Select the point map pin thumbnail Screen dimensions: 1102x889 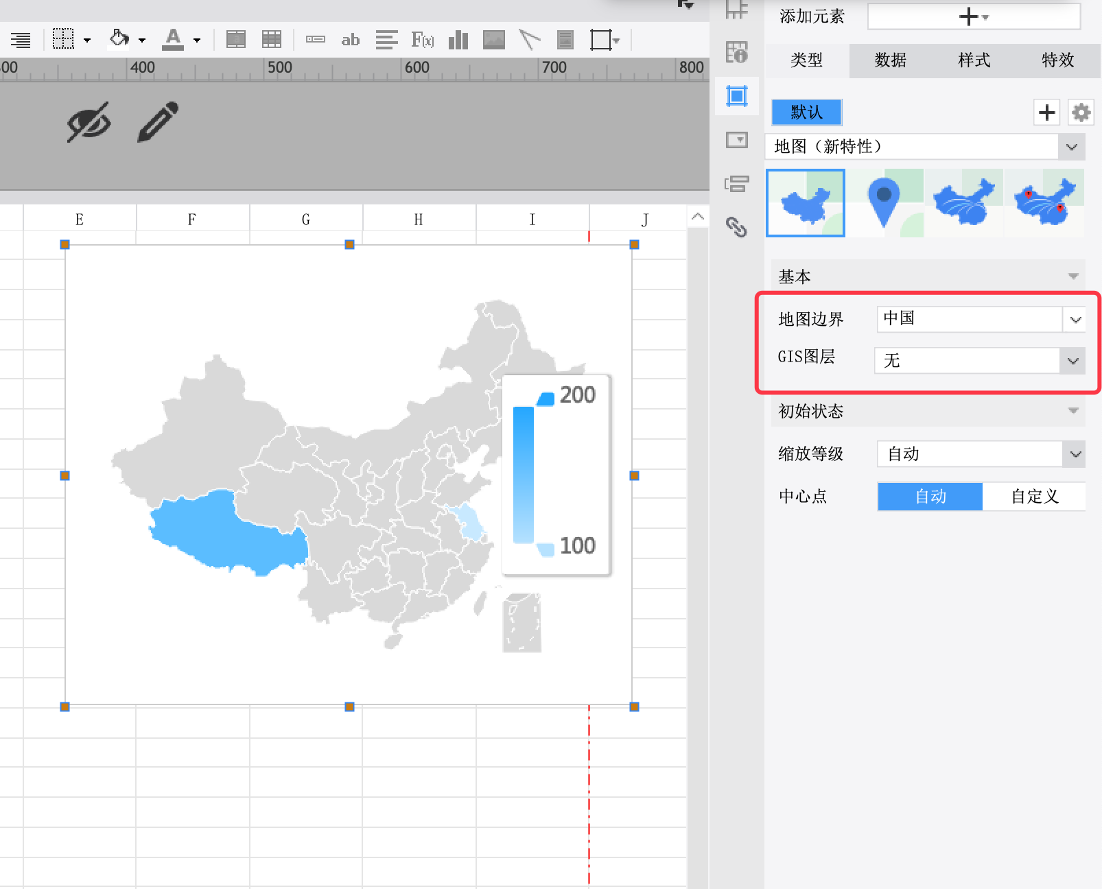tap(885, 203)
